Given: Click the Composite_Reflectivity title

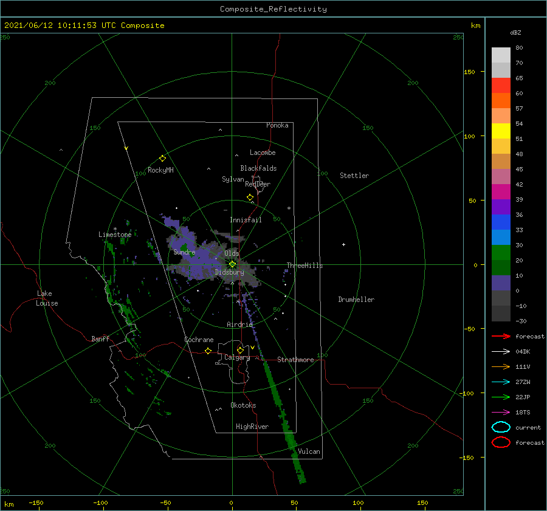Looking at the screenshot, I should click(x=273, y=9).
